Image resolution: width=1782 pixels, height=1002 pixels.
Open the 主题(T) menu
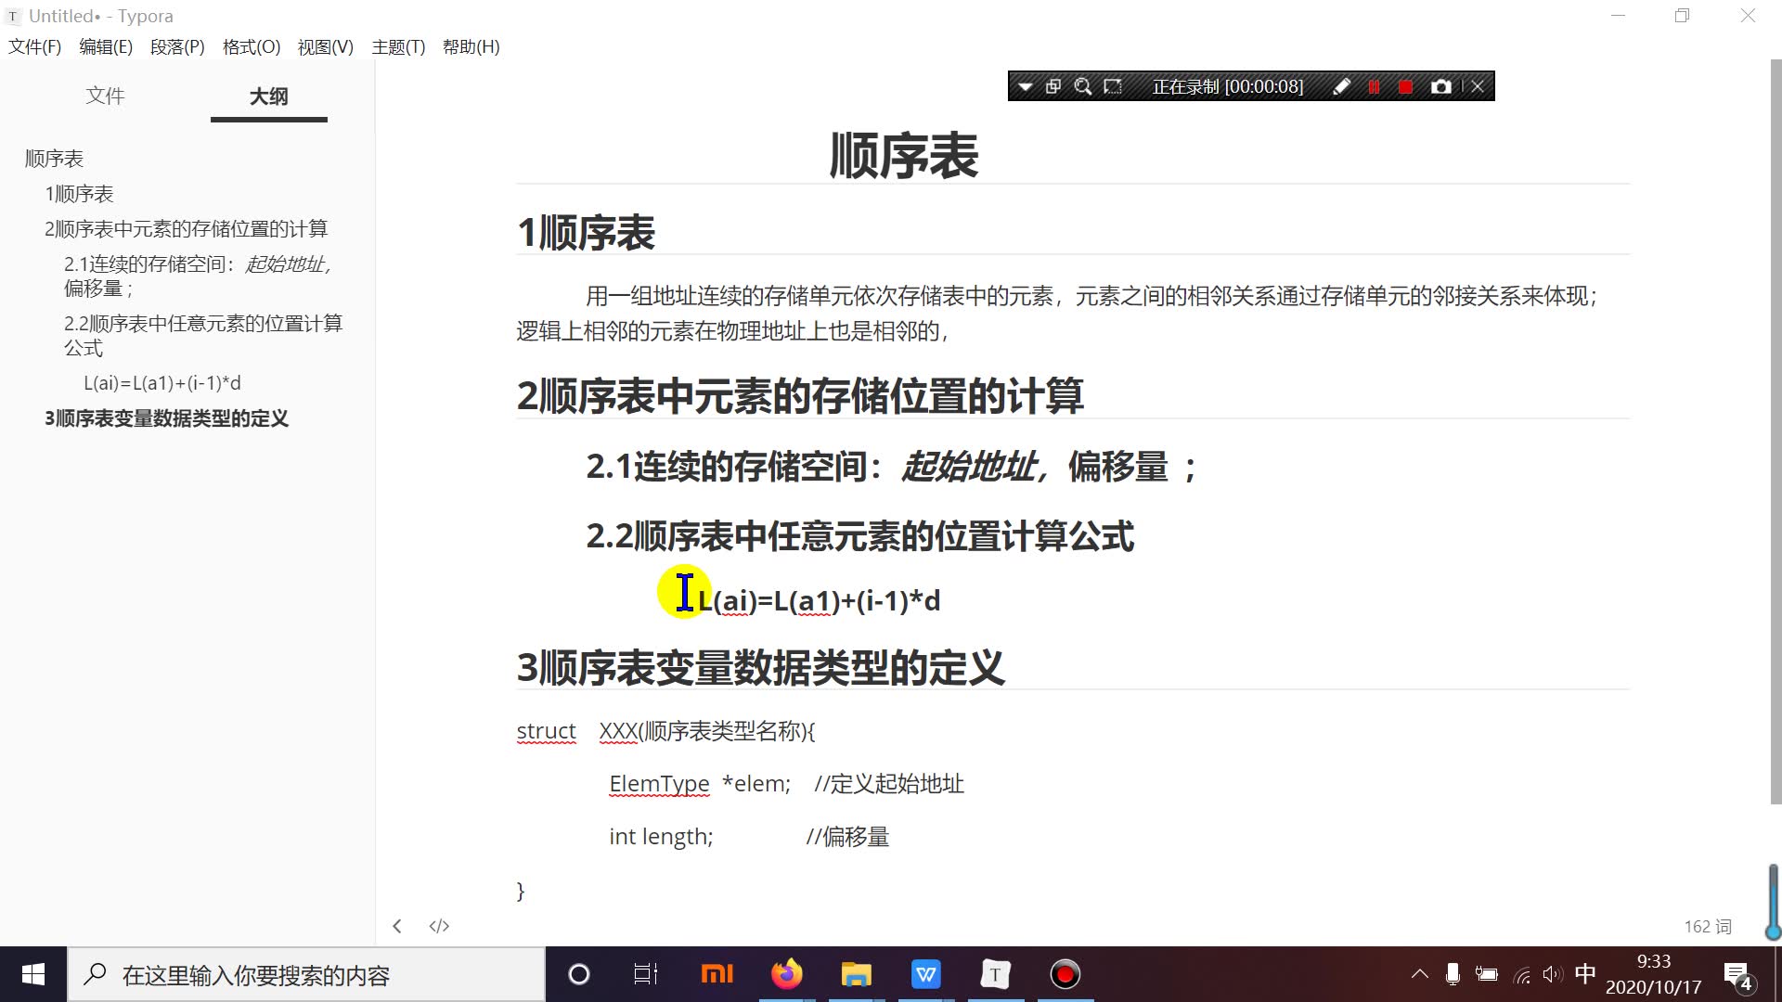(x=398, y=46)
